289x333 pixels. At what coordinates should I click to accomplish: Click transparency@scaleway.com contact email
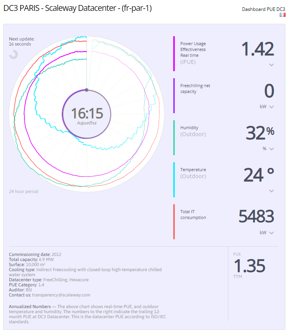61,295
